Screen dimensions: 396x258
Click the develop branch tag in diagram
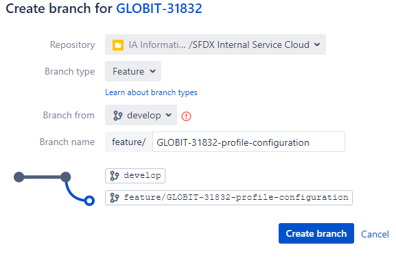[x=135, y=176]
